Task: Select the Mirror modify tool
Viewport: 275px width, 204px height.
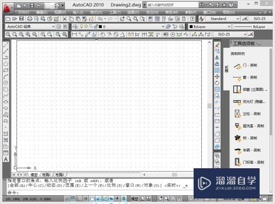Action: (217, 57)
